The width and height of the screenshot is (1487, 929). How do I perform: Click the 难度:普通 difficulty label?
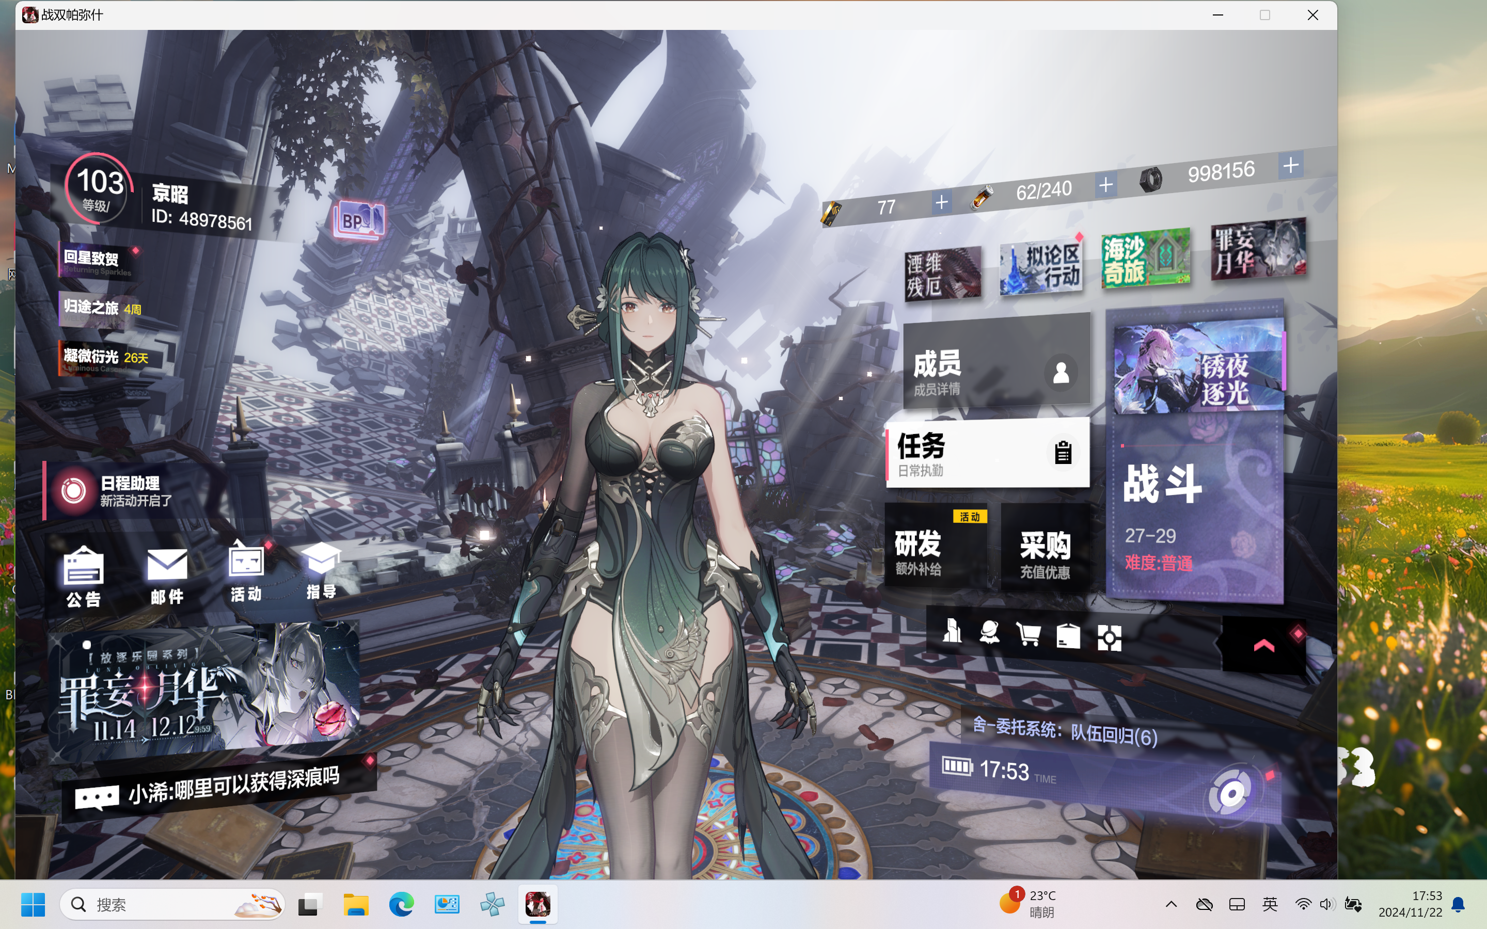[1158, 563]
